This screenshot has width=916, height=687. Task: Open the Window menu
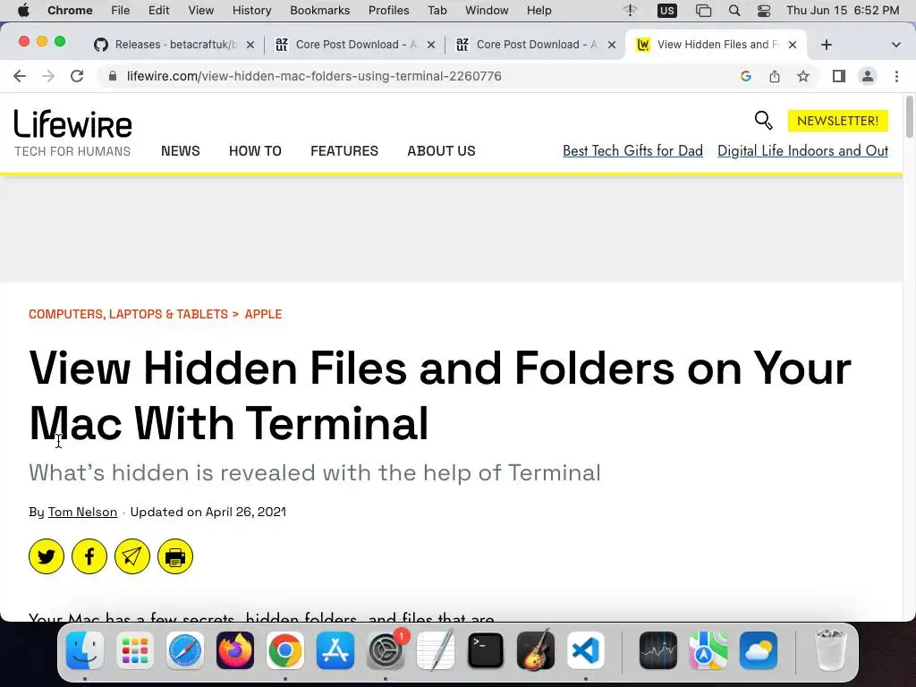pyautogui.click(x=487, y=11)
